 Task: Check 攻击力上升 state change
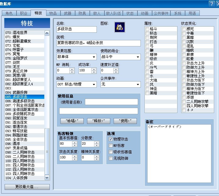point(184,63)
